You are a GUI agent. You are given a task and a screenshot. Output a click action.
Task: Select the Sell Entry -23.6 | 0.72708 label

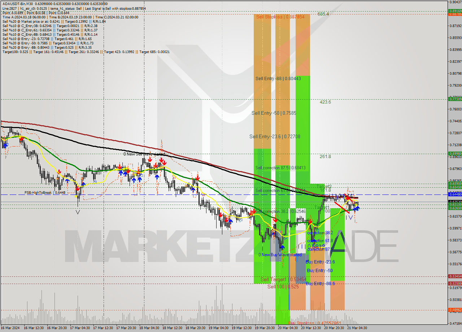tap(275, 136)
